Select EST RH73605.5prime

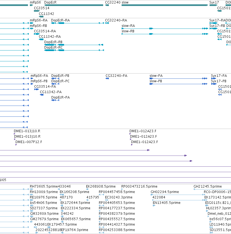coord(44,186)
